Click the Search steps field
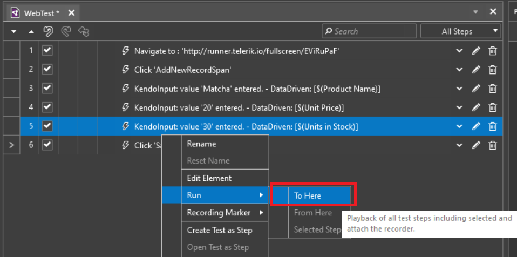 [369, 31]
